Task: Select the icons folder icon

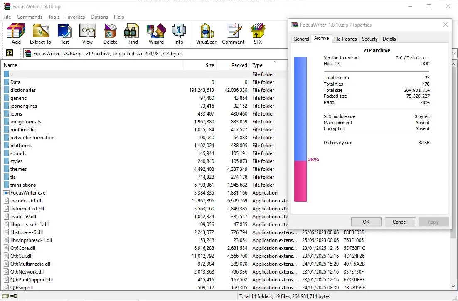Action: [x=6, y=113]
